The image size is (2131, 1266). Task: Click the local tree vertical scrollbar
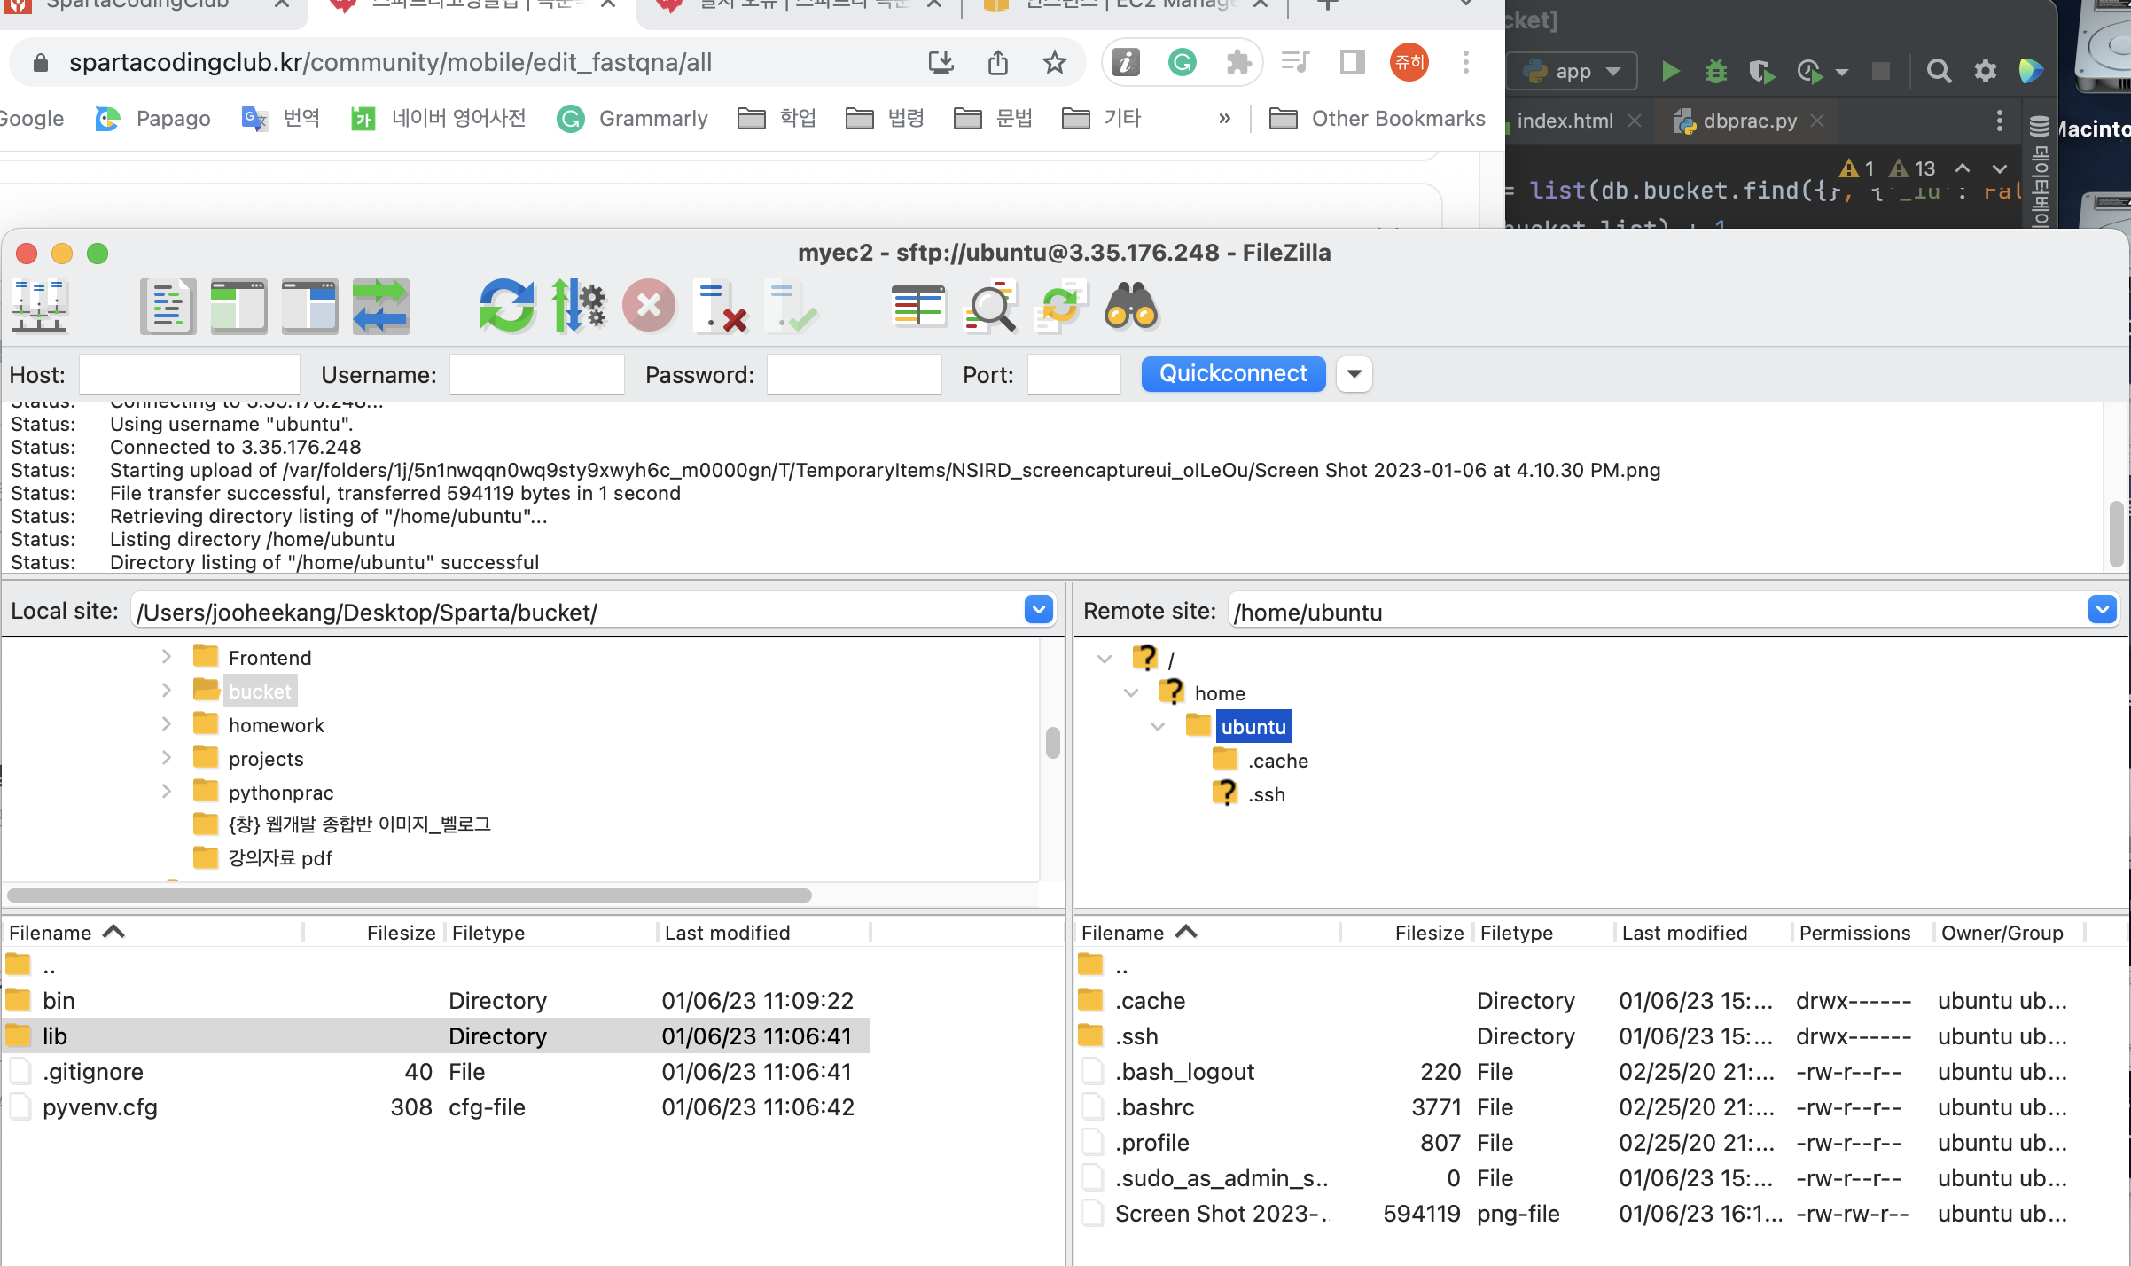pos(1052,743)
